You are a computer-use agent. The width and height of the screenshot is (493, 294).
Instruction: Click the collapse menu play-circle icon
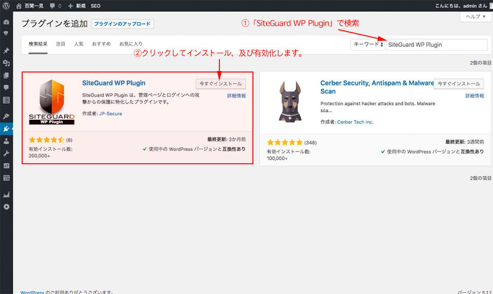click(x=6, y=207)
